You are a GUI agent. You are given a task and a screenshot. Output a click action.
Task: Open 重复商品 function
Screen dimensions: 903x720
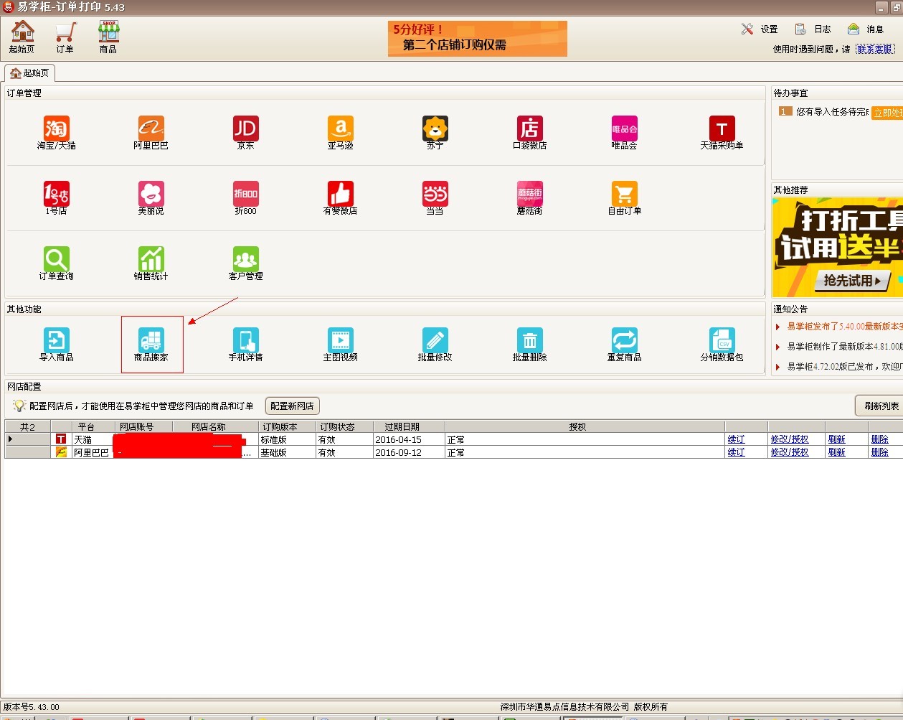pyautogui.click(x=625, y=345)
